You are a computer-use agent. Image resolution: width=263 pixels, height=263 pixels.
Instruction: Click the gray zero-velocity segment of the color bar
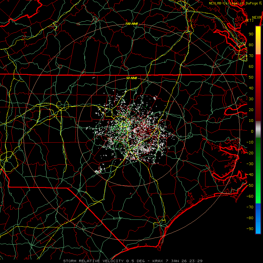pos(258,129)
